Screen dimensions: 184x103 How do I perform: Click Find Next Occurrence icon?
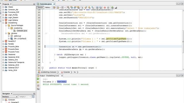tap(75, 7)
